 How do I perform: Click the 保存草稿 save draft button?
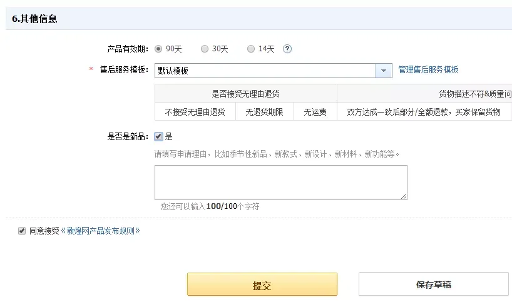434,284
